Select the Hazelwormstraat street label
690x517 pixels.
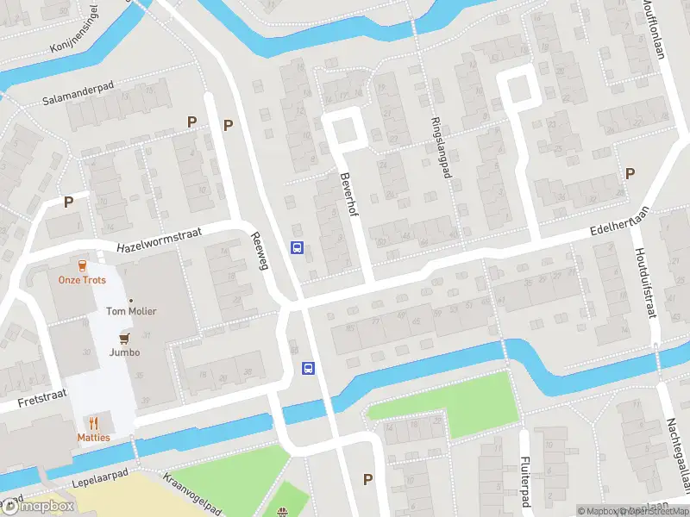click(x=159, y=240)
